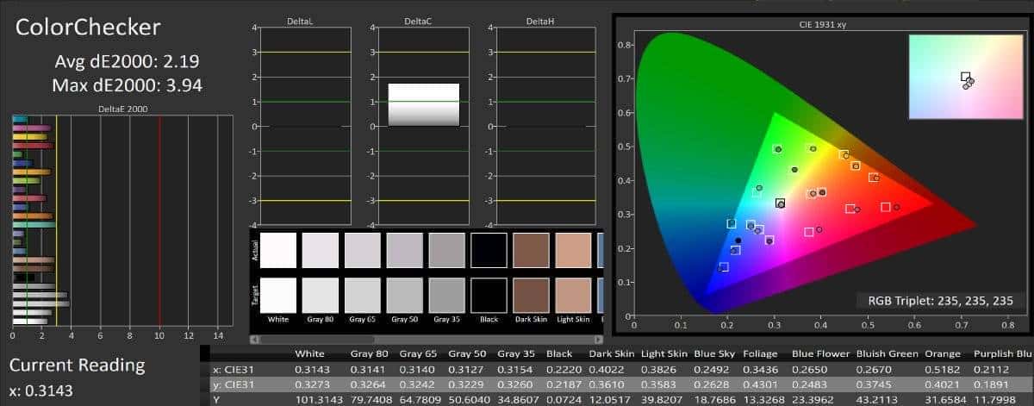Select the Gray 35 actual swatch

pos(446,249)
